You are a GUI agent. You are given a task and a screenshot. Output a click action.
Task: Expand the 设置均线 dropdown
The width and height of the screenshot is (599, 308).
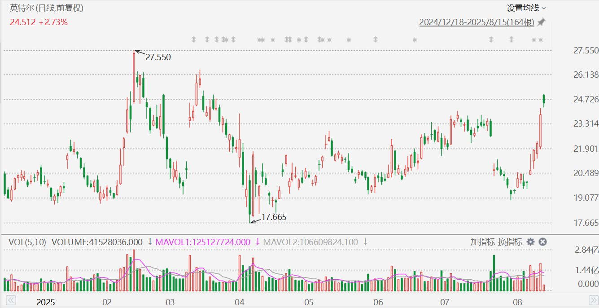526,8
